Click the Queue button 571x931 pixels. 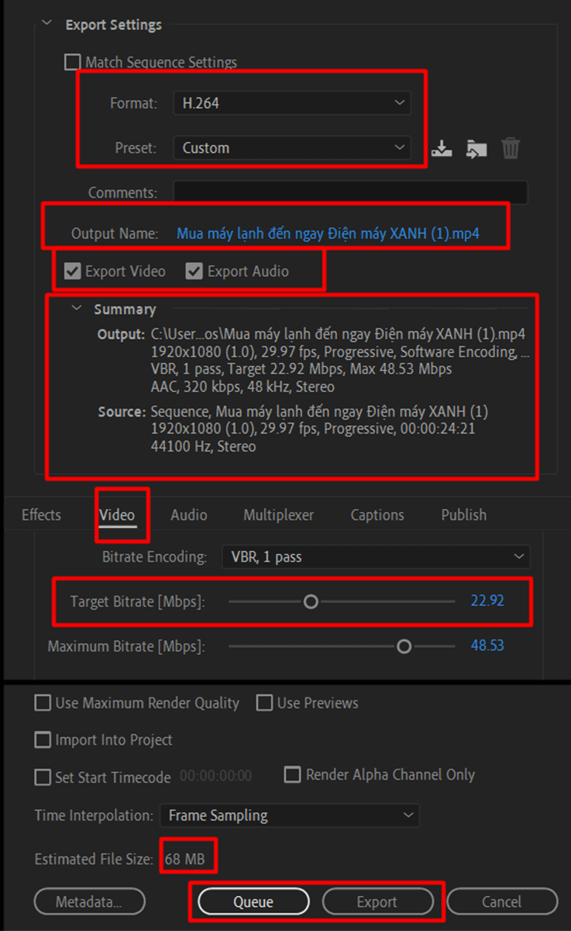[253, 902]
